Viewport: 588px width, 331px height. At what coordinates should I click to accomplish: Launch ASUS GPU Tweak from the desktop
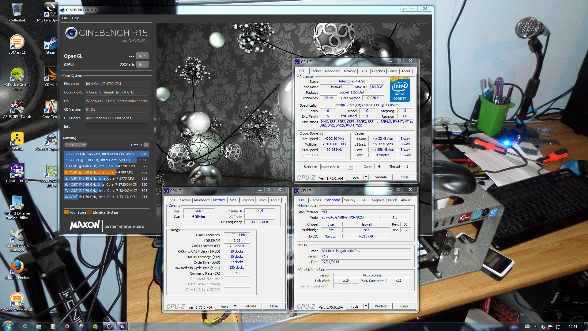click(17, 109)
